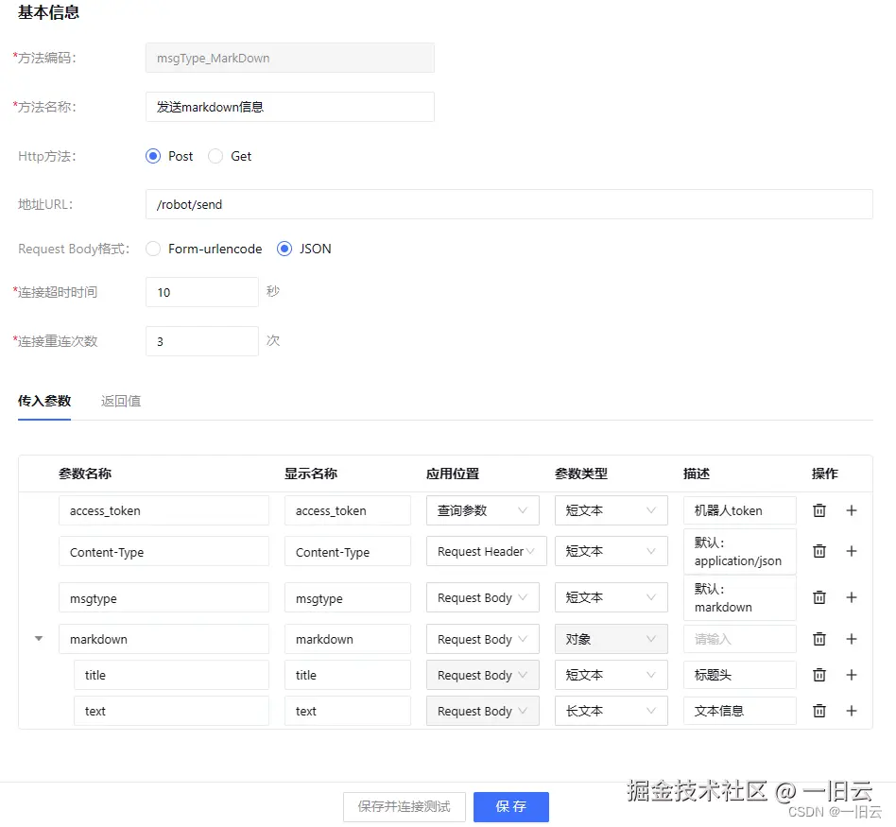This screenshot has height=827, width=896.
Task: Delete the msgtype parameter row
Action: [x=818, y=597]
